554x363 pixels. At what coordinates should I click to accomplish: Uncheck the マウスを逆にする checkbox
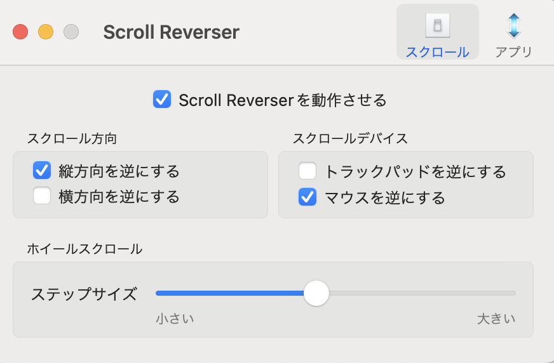308,197
